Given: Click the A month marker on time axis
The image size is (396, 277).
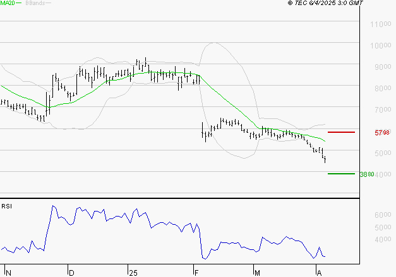Looking at the screenshot, I should point(318,273).
